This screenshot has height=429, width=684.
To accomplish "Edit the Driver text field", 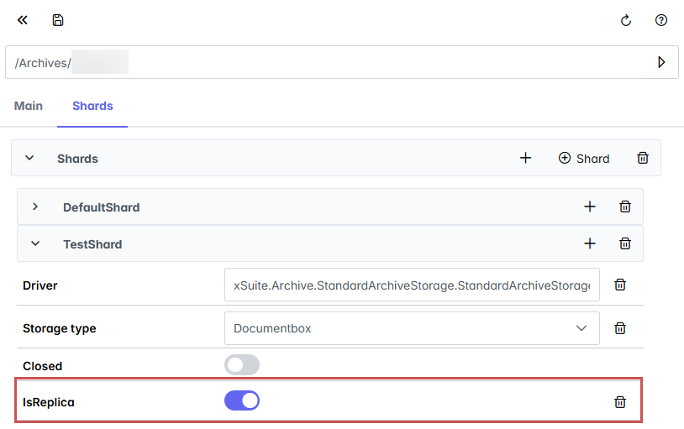I will pyautogui.click(x=412, y=285).
